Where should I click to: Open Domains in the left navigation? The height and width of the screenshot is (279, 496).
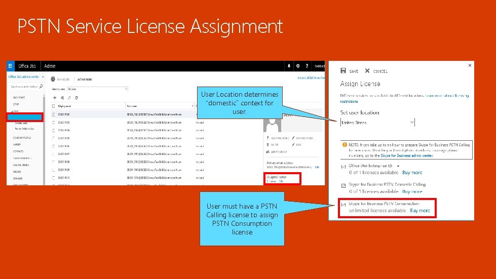[18, 179]
